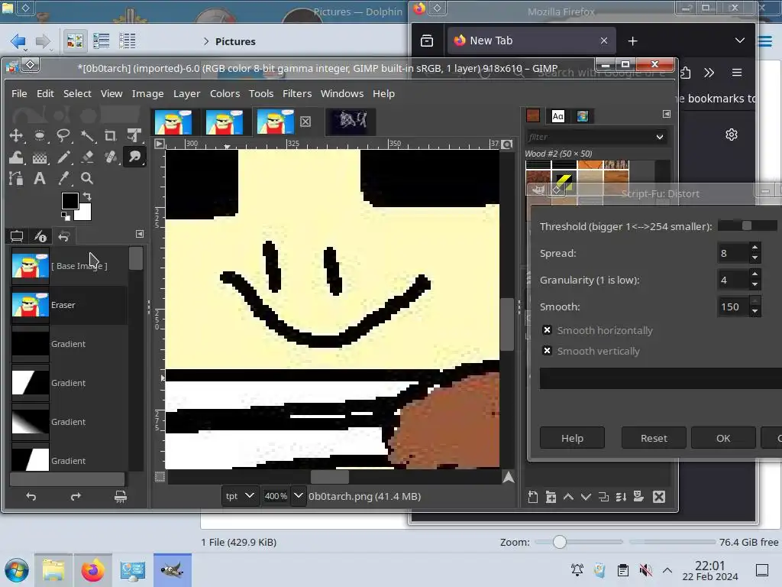
Task: Reset colors to default black and white
Action: point(66,216)
